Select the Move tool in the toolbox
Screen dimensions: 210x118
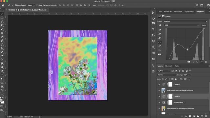[2, 14]
